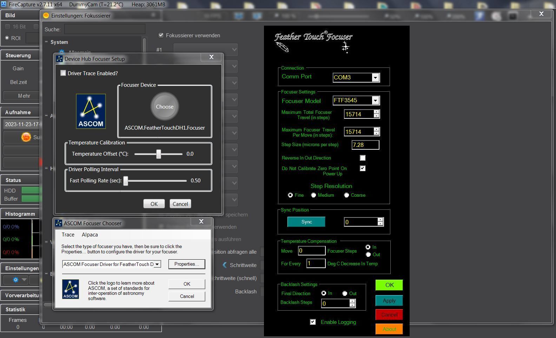Viewport: 556px width, 338px height.
Task: Click the Mehr button
Action: tap(22, 96)
